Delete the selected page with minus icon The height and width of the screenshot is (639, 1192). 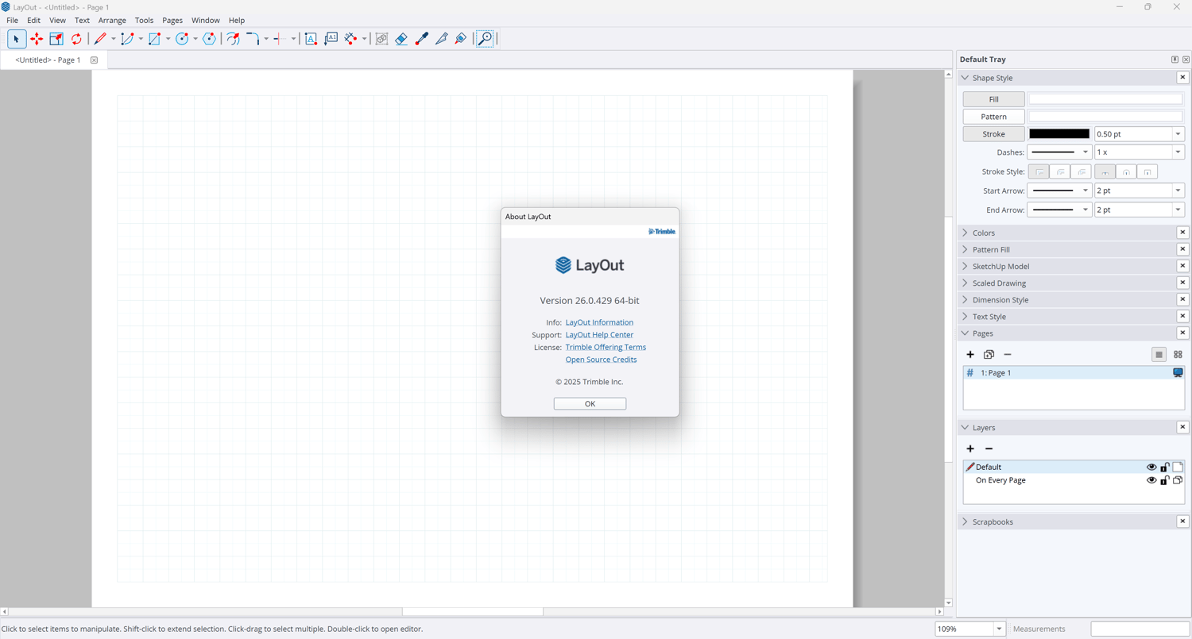(x=1008, y=355)
